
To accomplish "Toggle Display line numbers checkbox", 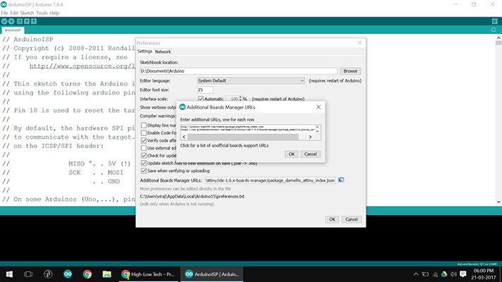I will pyautogui.click(x=144, y=125).
